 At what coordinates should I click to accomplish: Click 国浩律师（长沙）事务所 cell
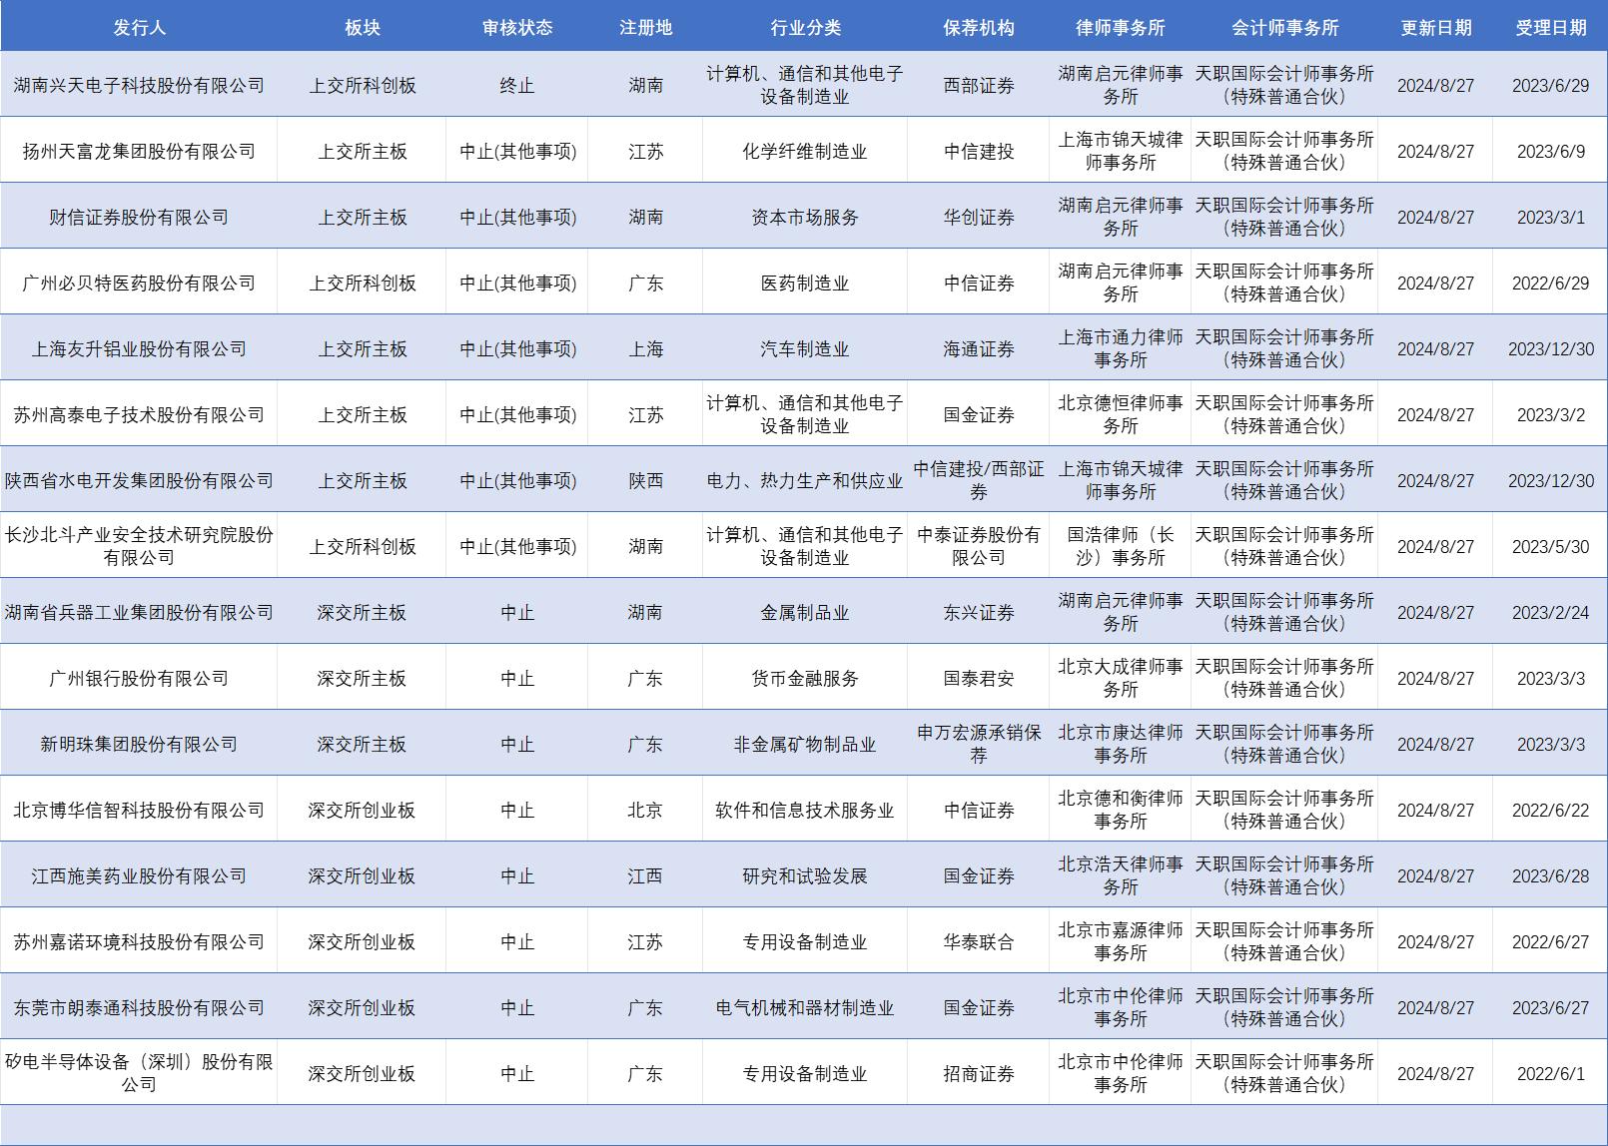click(x=1120, y=546)
